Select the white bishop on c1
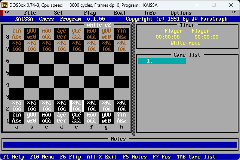This screenshot has height=160, width=240. (x=47, y=118)
